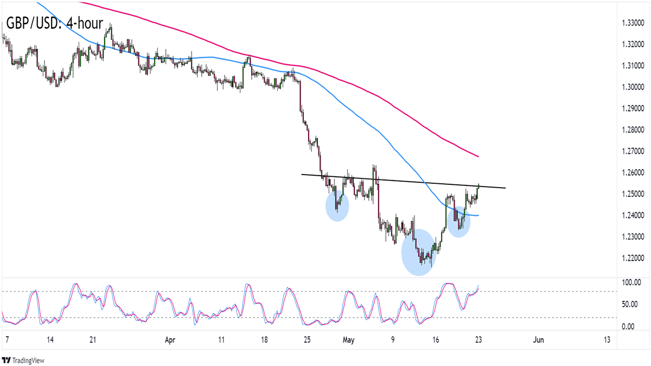The image size is (651, 366).
Task: Click the 1.22000 price axis label
Action: click(x=634, y=259)
